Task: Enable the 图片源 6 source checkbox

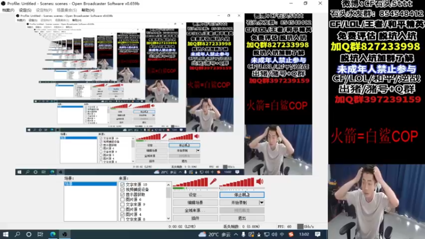Action: (x=122, y=200)
